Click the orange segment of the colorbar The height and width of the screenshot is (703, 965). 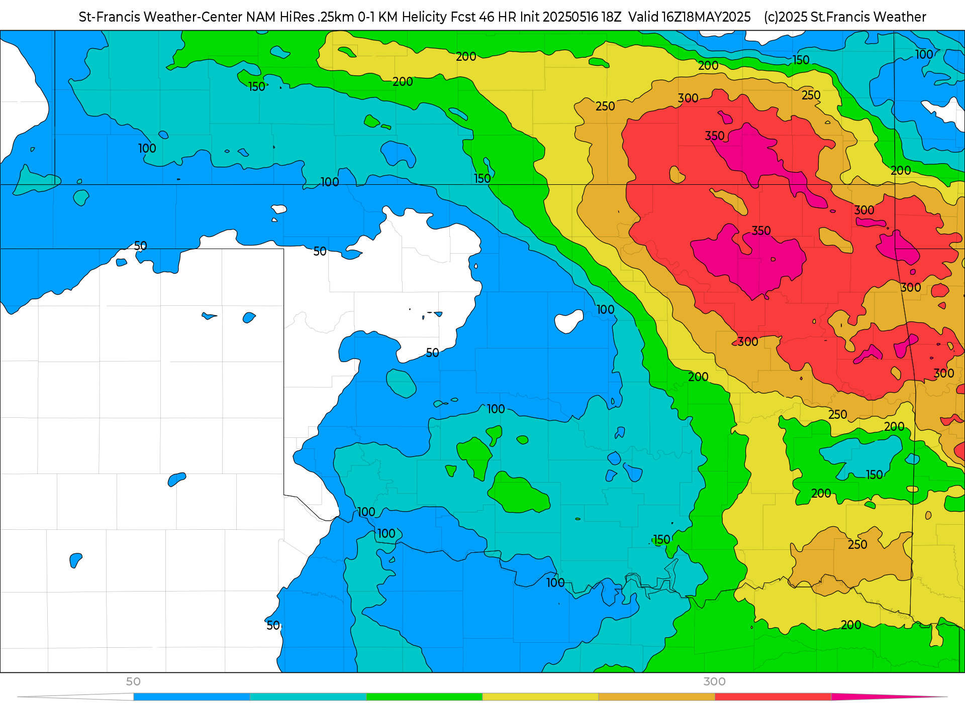point(657,697)
